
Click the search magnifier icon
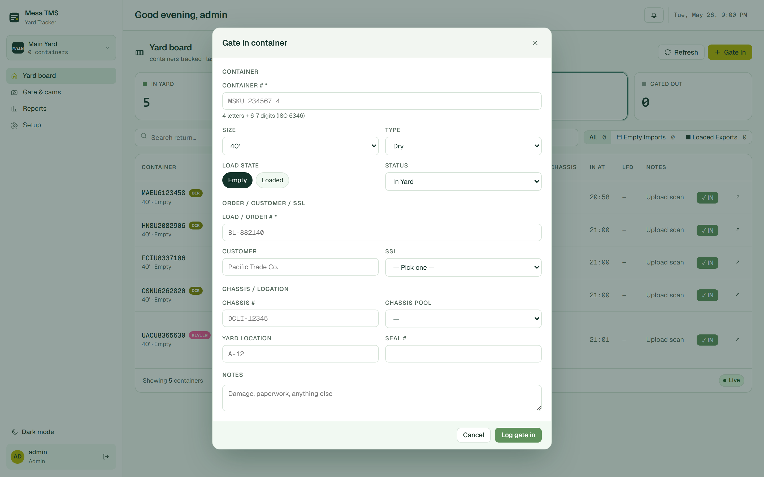coord(144,136)
